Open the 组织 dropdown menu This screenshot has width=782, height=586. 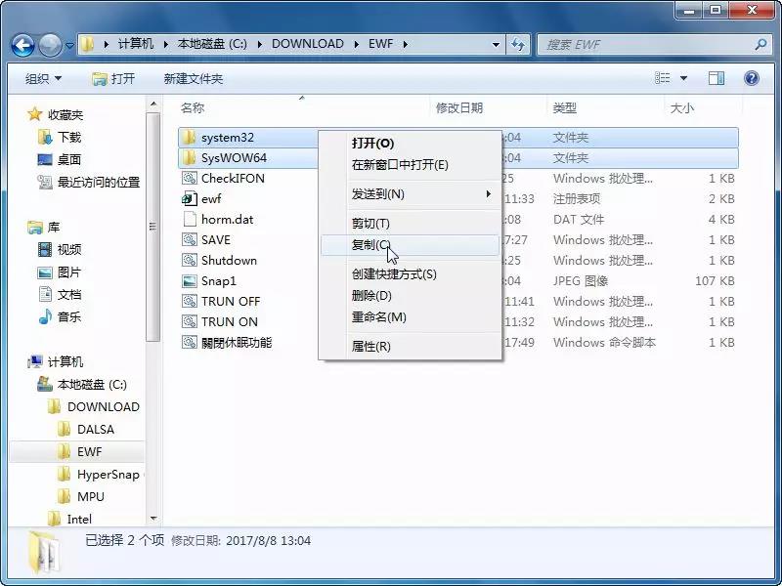coord(43,78)
